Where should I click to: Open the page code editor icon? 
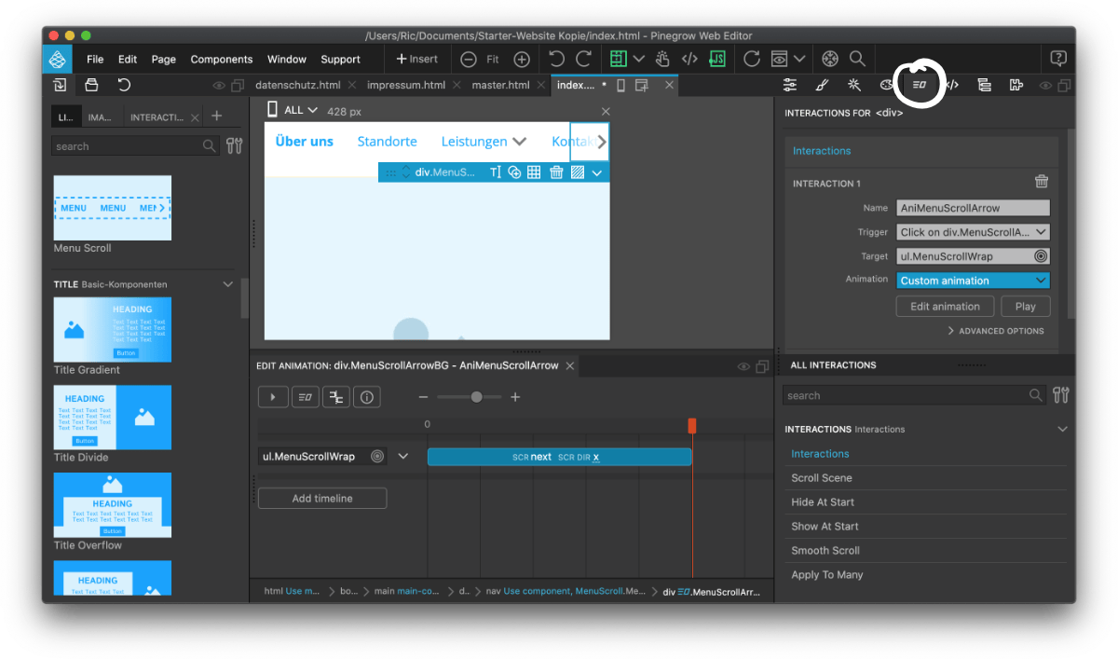coord(689,59)
